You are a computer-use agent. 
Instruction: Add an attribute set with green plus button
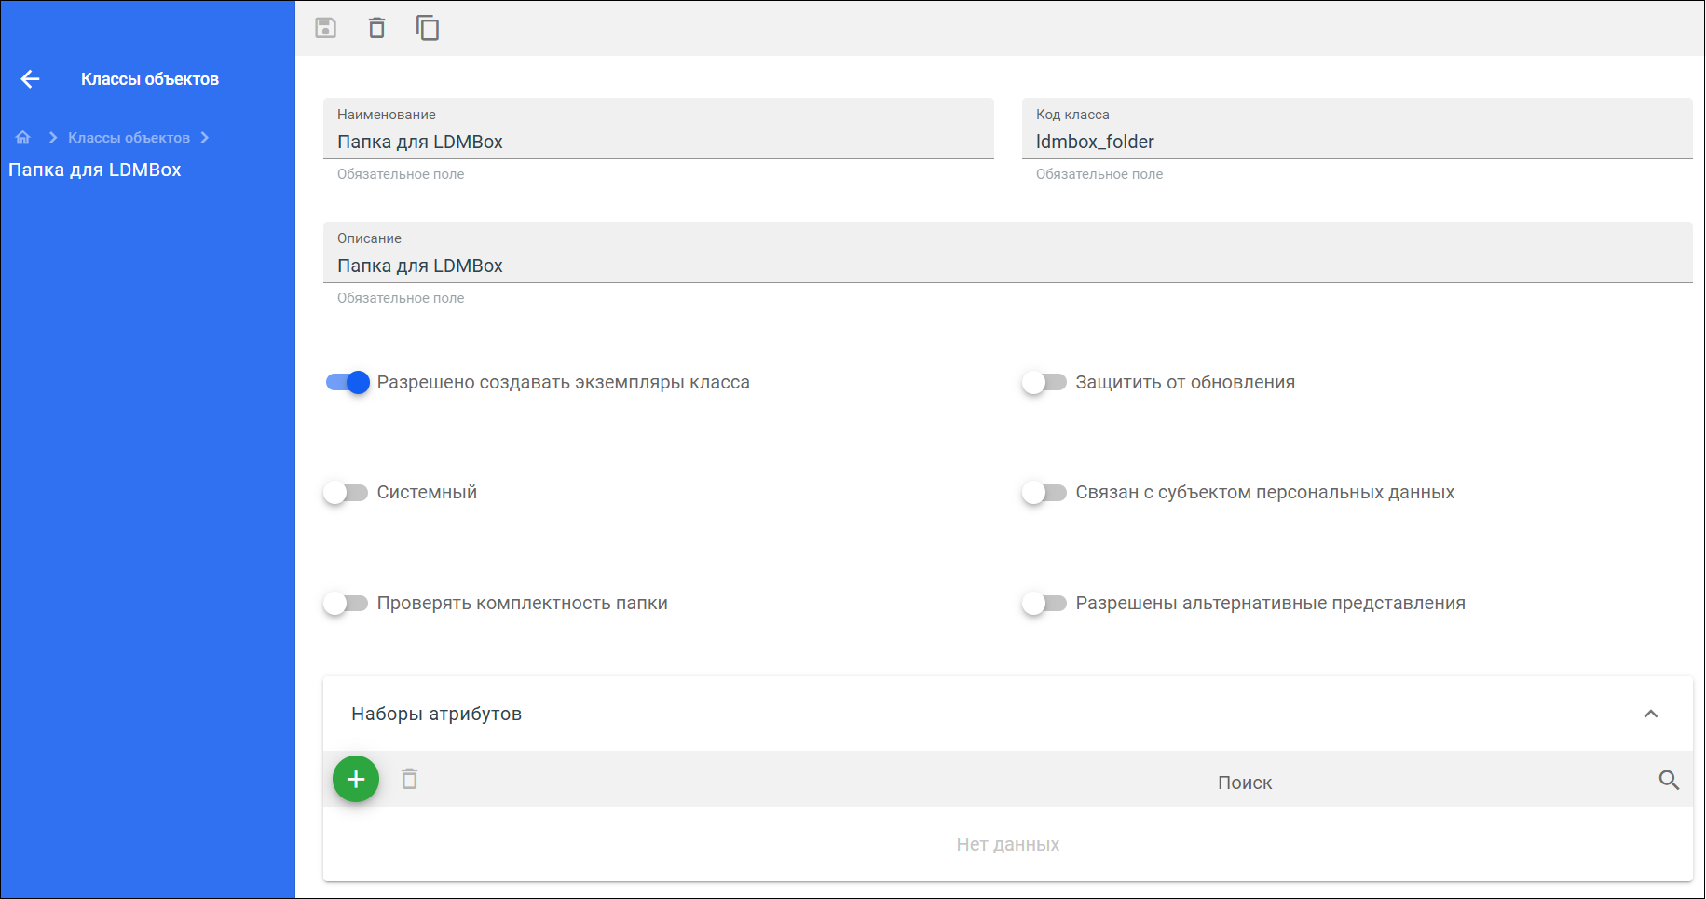click(x=356, y=779)
